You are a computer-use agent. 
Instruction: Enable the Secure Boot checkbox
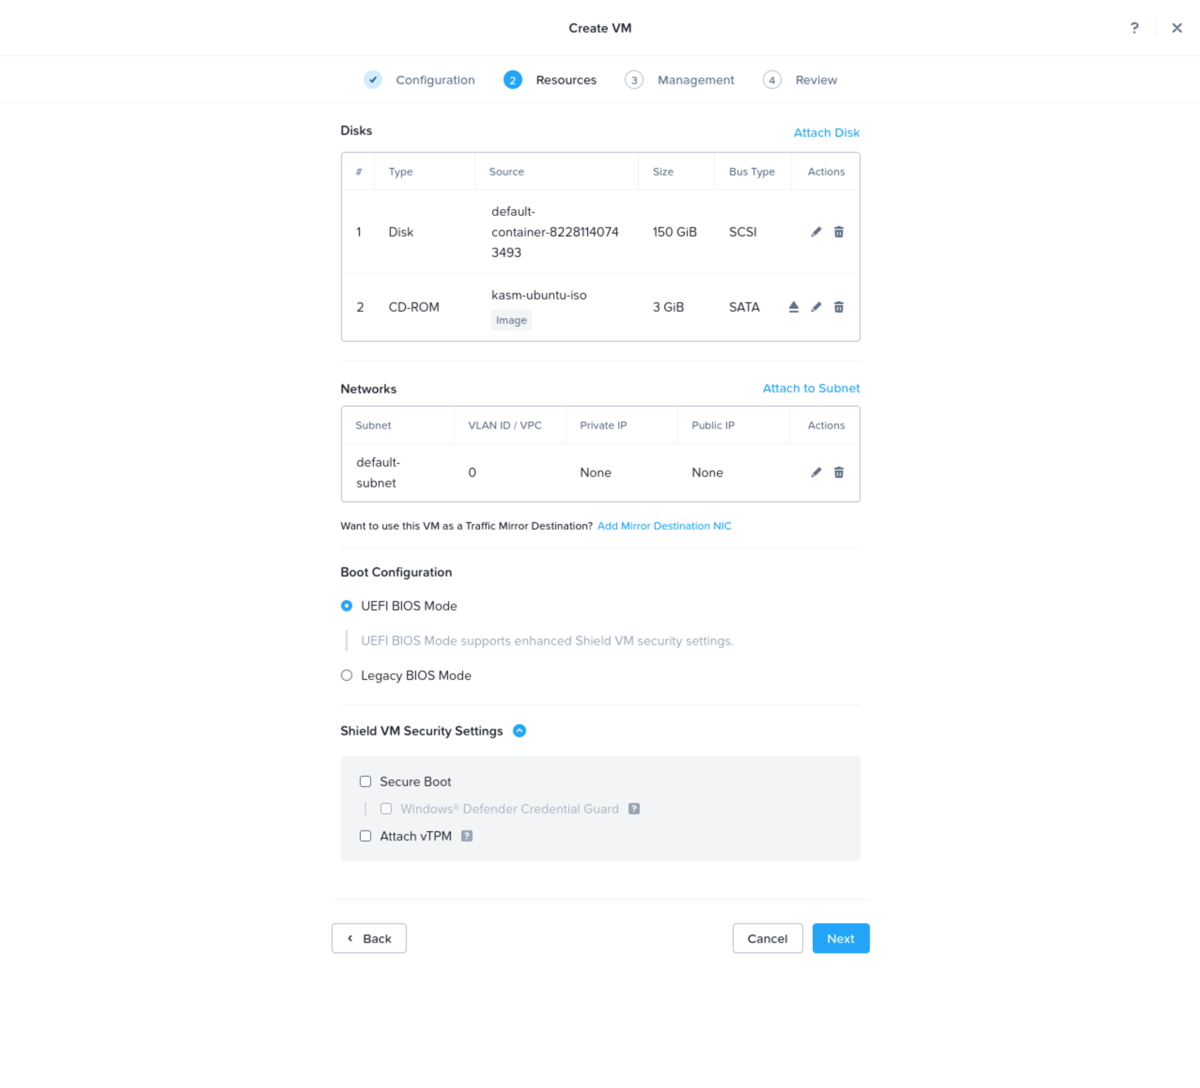[365, 781]
